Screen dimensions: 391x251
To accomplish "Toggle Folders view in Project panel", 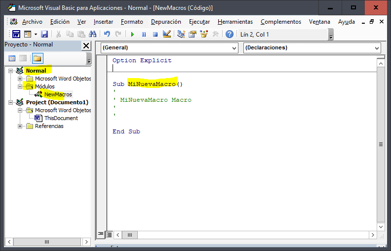I will tap(38, 58).
